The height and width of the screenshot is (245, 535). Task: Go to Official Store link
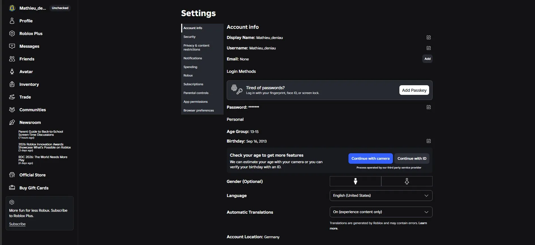pyautogui.click(x=33, y=175)
